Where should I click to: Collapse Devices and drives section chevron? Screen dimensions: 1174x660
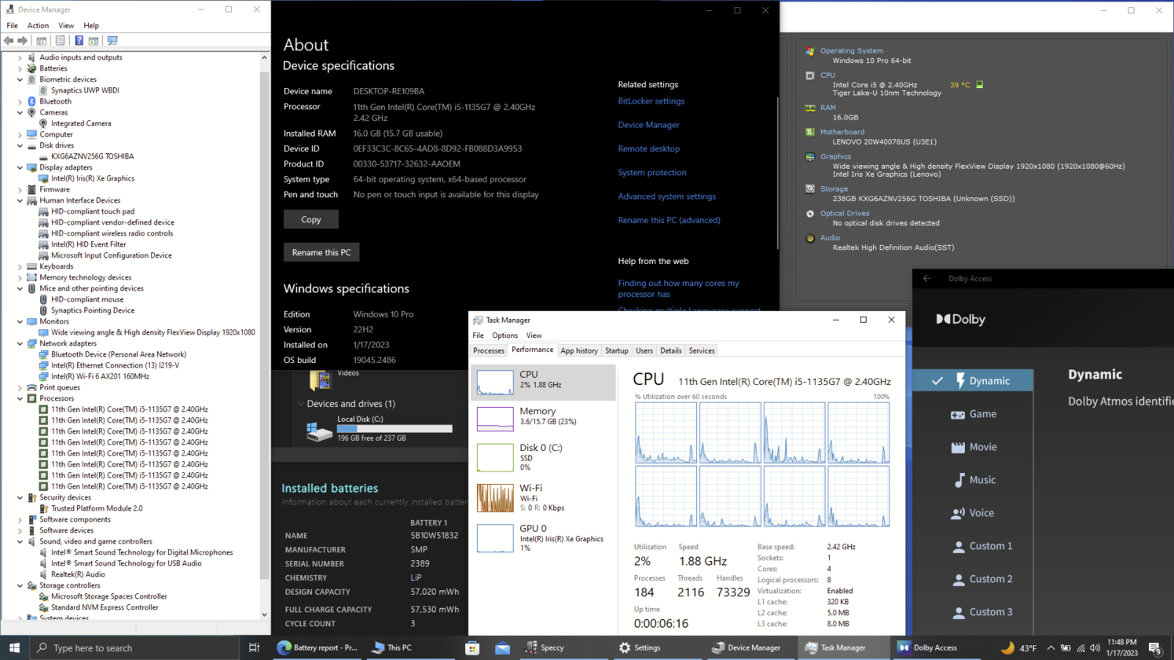pos(301,404)
